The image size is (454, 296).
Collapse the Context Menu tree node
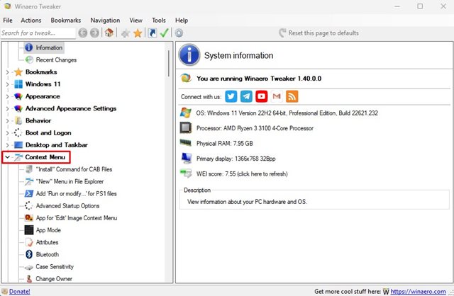[x=8, y=157]
